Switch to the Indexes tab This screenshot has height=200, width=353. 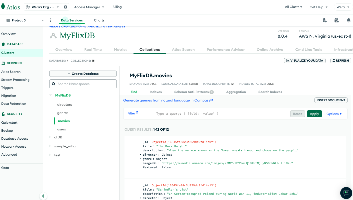tap(156, 92)
